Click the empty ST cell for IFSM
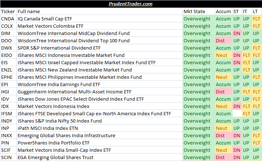This screenshot has height=162, width=262. (x=237, y=113)
